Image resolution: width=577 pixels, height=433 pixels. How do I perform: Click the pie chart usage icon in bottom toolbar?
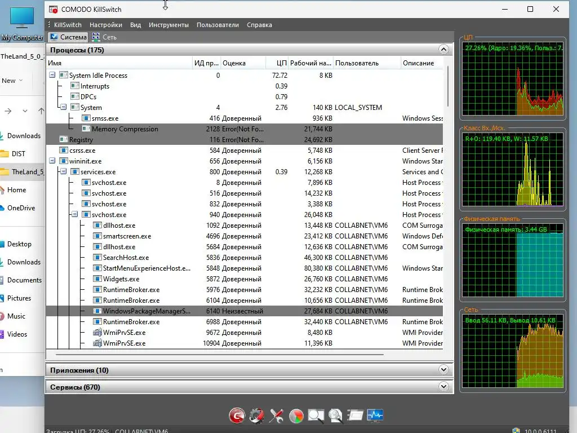pos(296,416)
